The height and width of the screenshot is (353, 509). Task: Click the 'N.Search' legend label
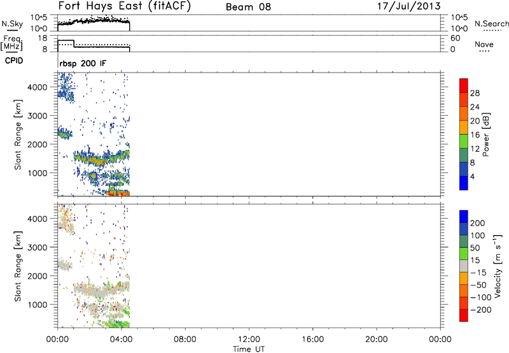491,24
